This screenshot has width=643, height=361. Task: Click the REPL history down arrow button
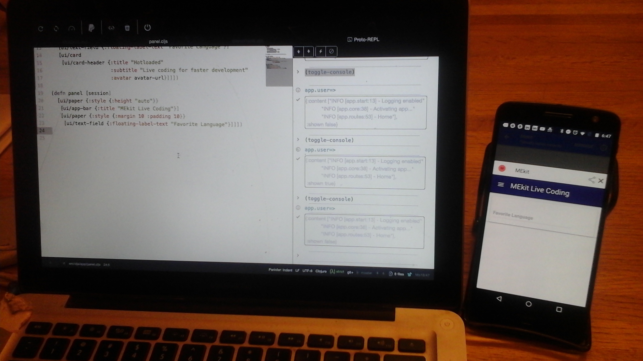click(x=309, y=51)
